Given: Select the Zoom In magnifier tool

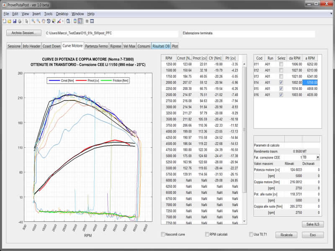Looking at the screenshot, I should point(33,21).
